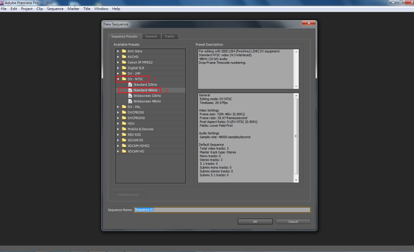Open the File menu
Image resolution: width=414 pixels, height=252 pixels.
(x=4, y=9)
